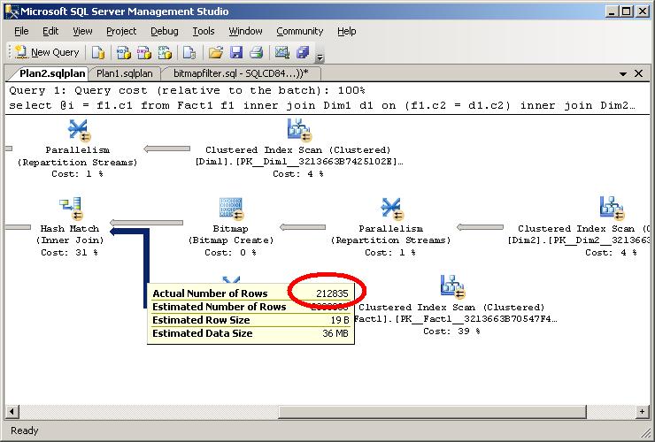The image size is (655, 442).
Task: Minimize the Management Studio window
Action: click(x=612, y=11)
